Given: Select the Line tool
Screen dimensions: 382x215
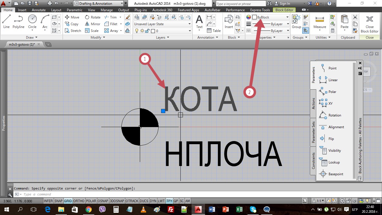Looking at the screenshot, I should pyautogui.click(x=6, y=22).
